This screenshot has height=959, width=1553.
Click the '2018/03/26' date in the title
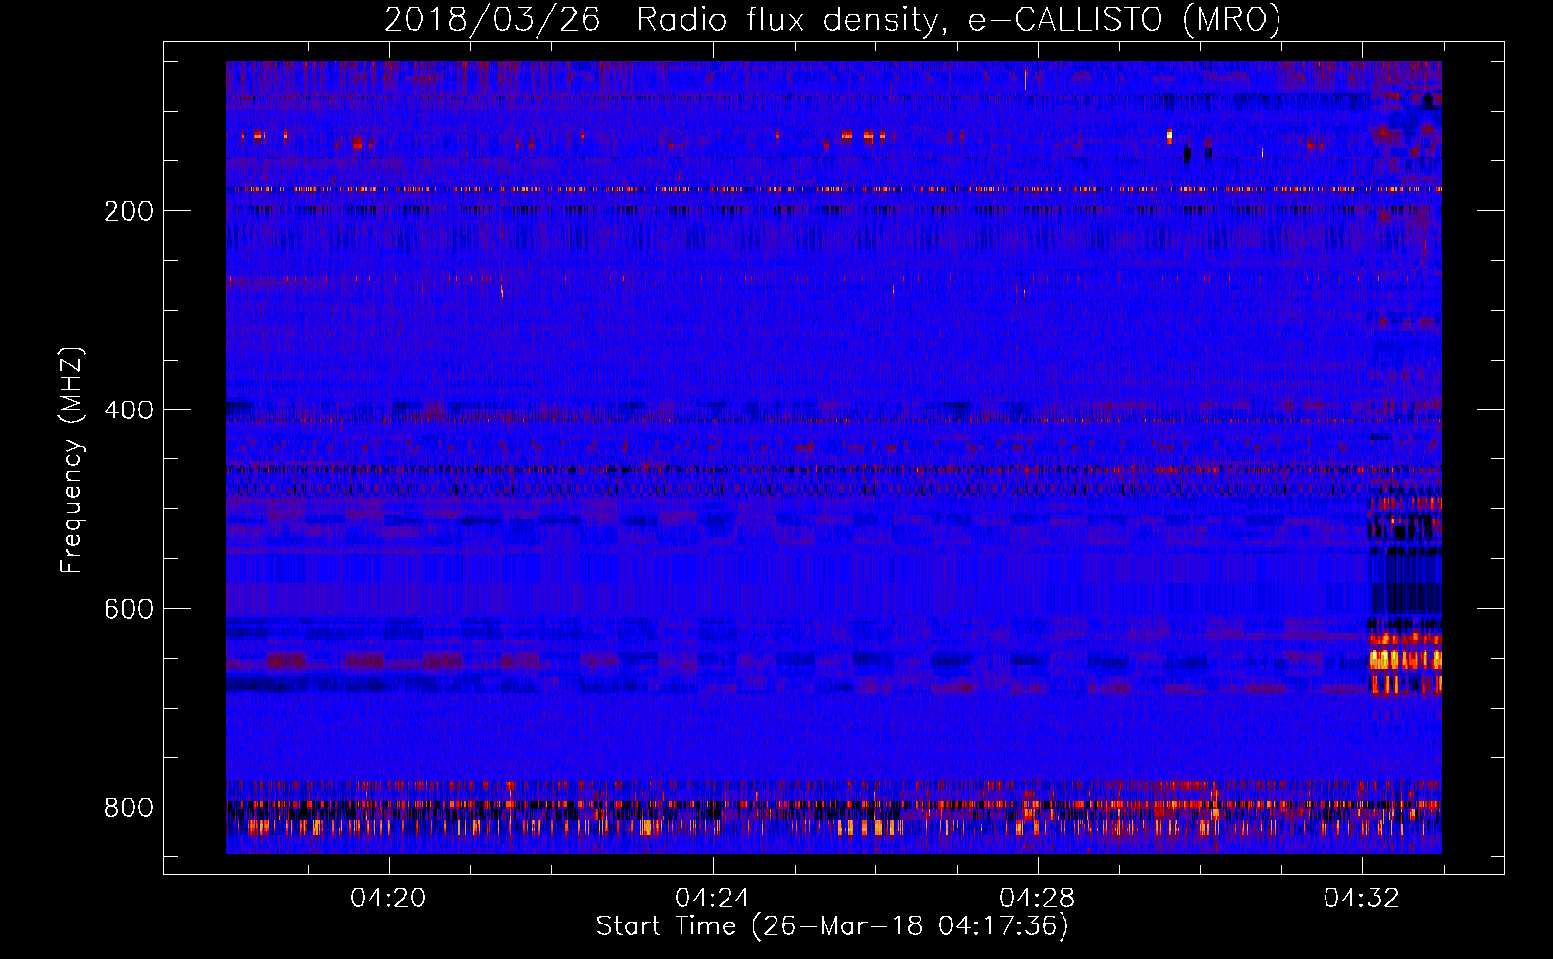492,19
